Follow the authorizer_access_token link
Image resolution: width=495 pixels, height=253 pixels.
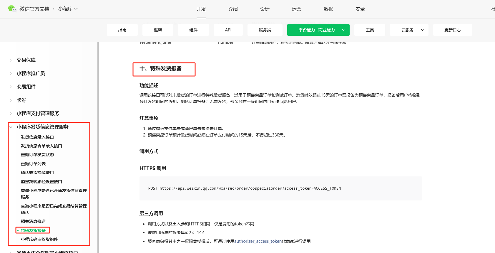click(x=258, y=241)
